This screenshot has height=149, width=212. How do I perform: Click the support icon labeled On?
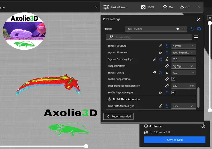pos(165,7)
